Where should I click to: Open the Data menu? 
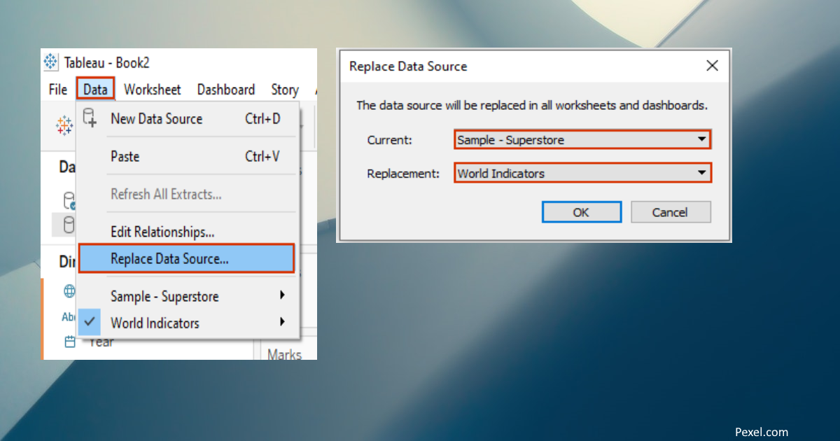pyautogui.click(x=95, y=90)
